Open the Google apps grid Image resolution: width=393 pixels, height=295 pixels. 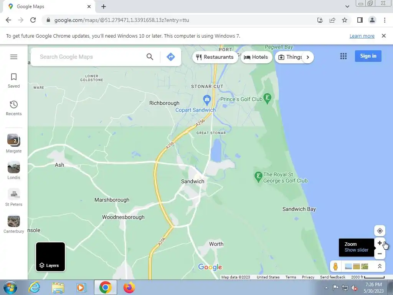click(x=343, y=56)
